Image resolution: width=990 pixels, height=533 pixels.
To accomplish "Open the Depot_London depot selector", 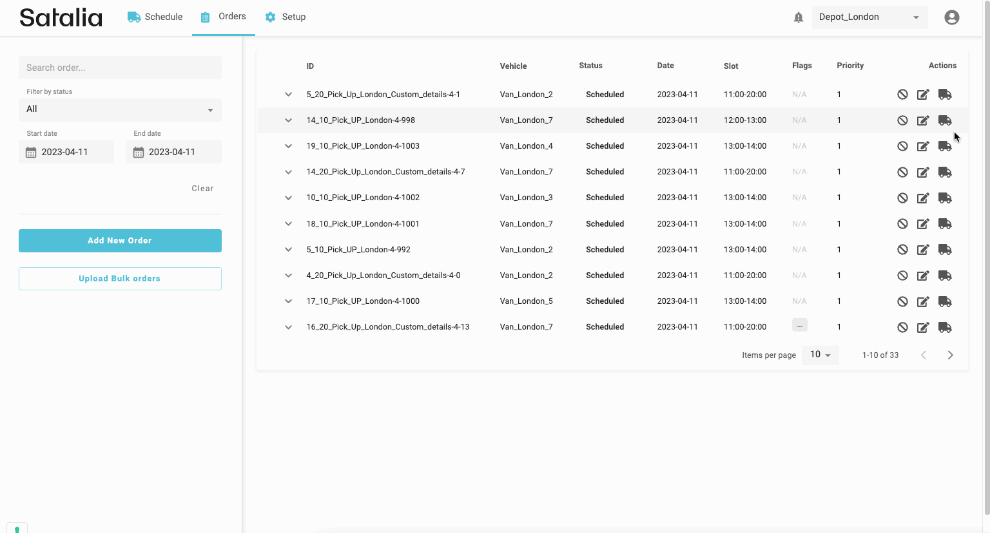I will [x=869, y=17].
